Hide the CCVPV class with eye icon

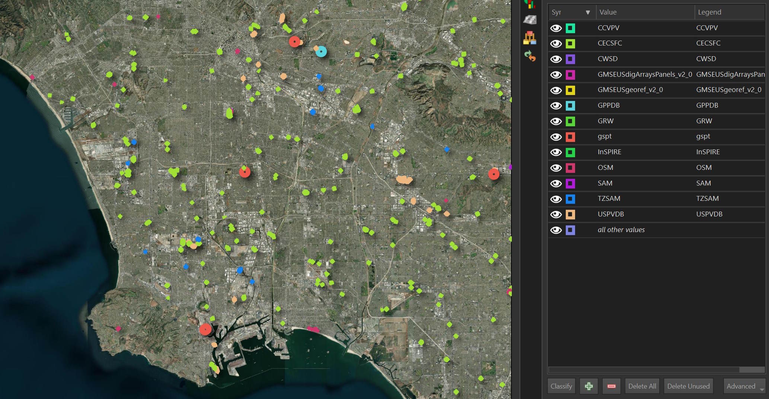556,28
